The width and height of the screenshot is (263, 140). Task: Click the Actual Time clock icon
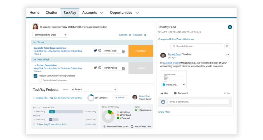click(132, 127)
